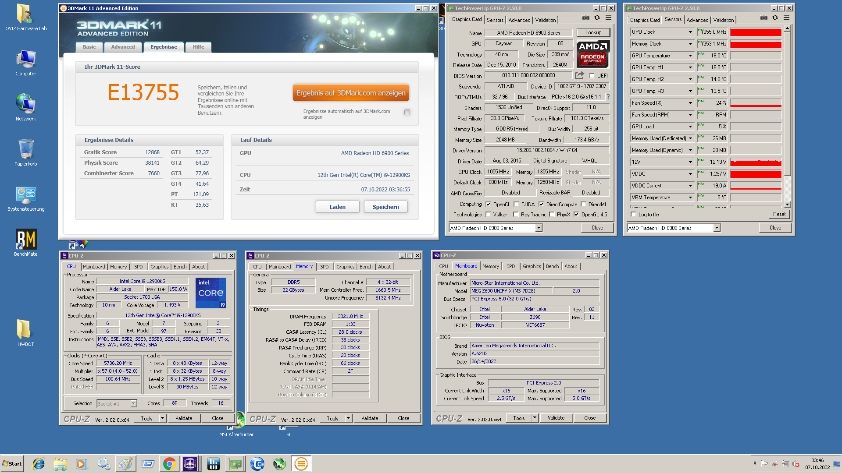Click camera icon in GPU-Z Sensors window
842x473 pixels.
click(764, 18)
